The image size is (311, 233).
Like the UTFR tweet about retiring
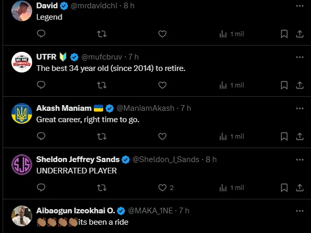point(162,85)
